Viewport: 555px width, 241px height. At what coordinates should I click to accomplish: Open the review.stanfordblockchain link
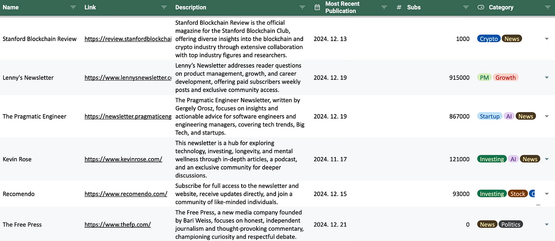pyautogui.click(x=128, y=39)
